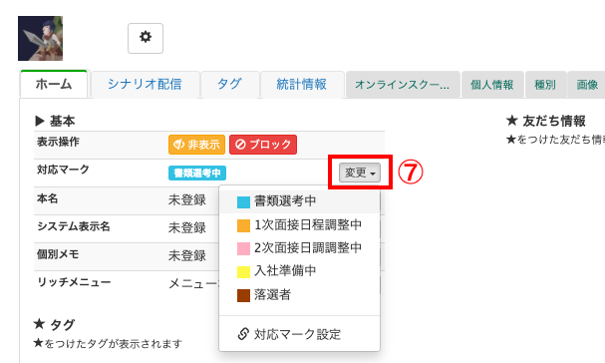The height and width of the screenshot is (363, 605).
Task: Open the 統計情報 tab
Action: tap(302, 84)
